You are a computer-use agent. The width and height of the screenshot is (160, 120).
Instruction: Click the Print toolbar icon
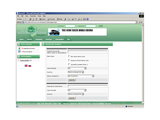[x=72, y=19]
